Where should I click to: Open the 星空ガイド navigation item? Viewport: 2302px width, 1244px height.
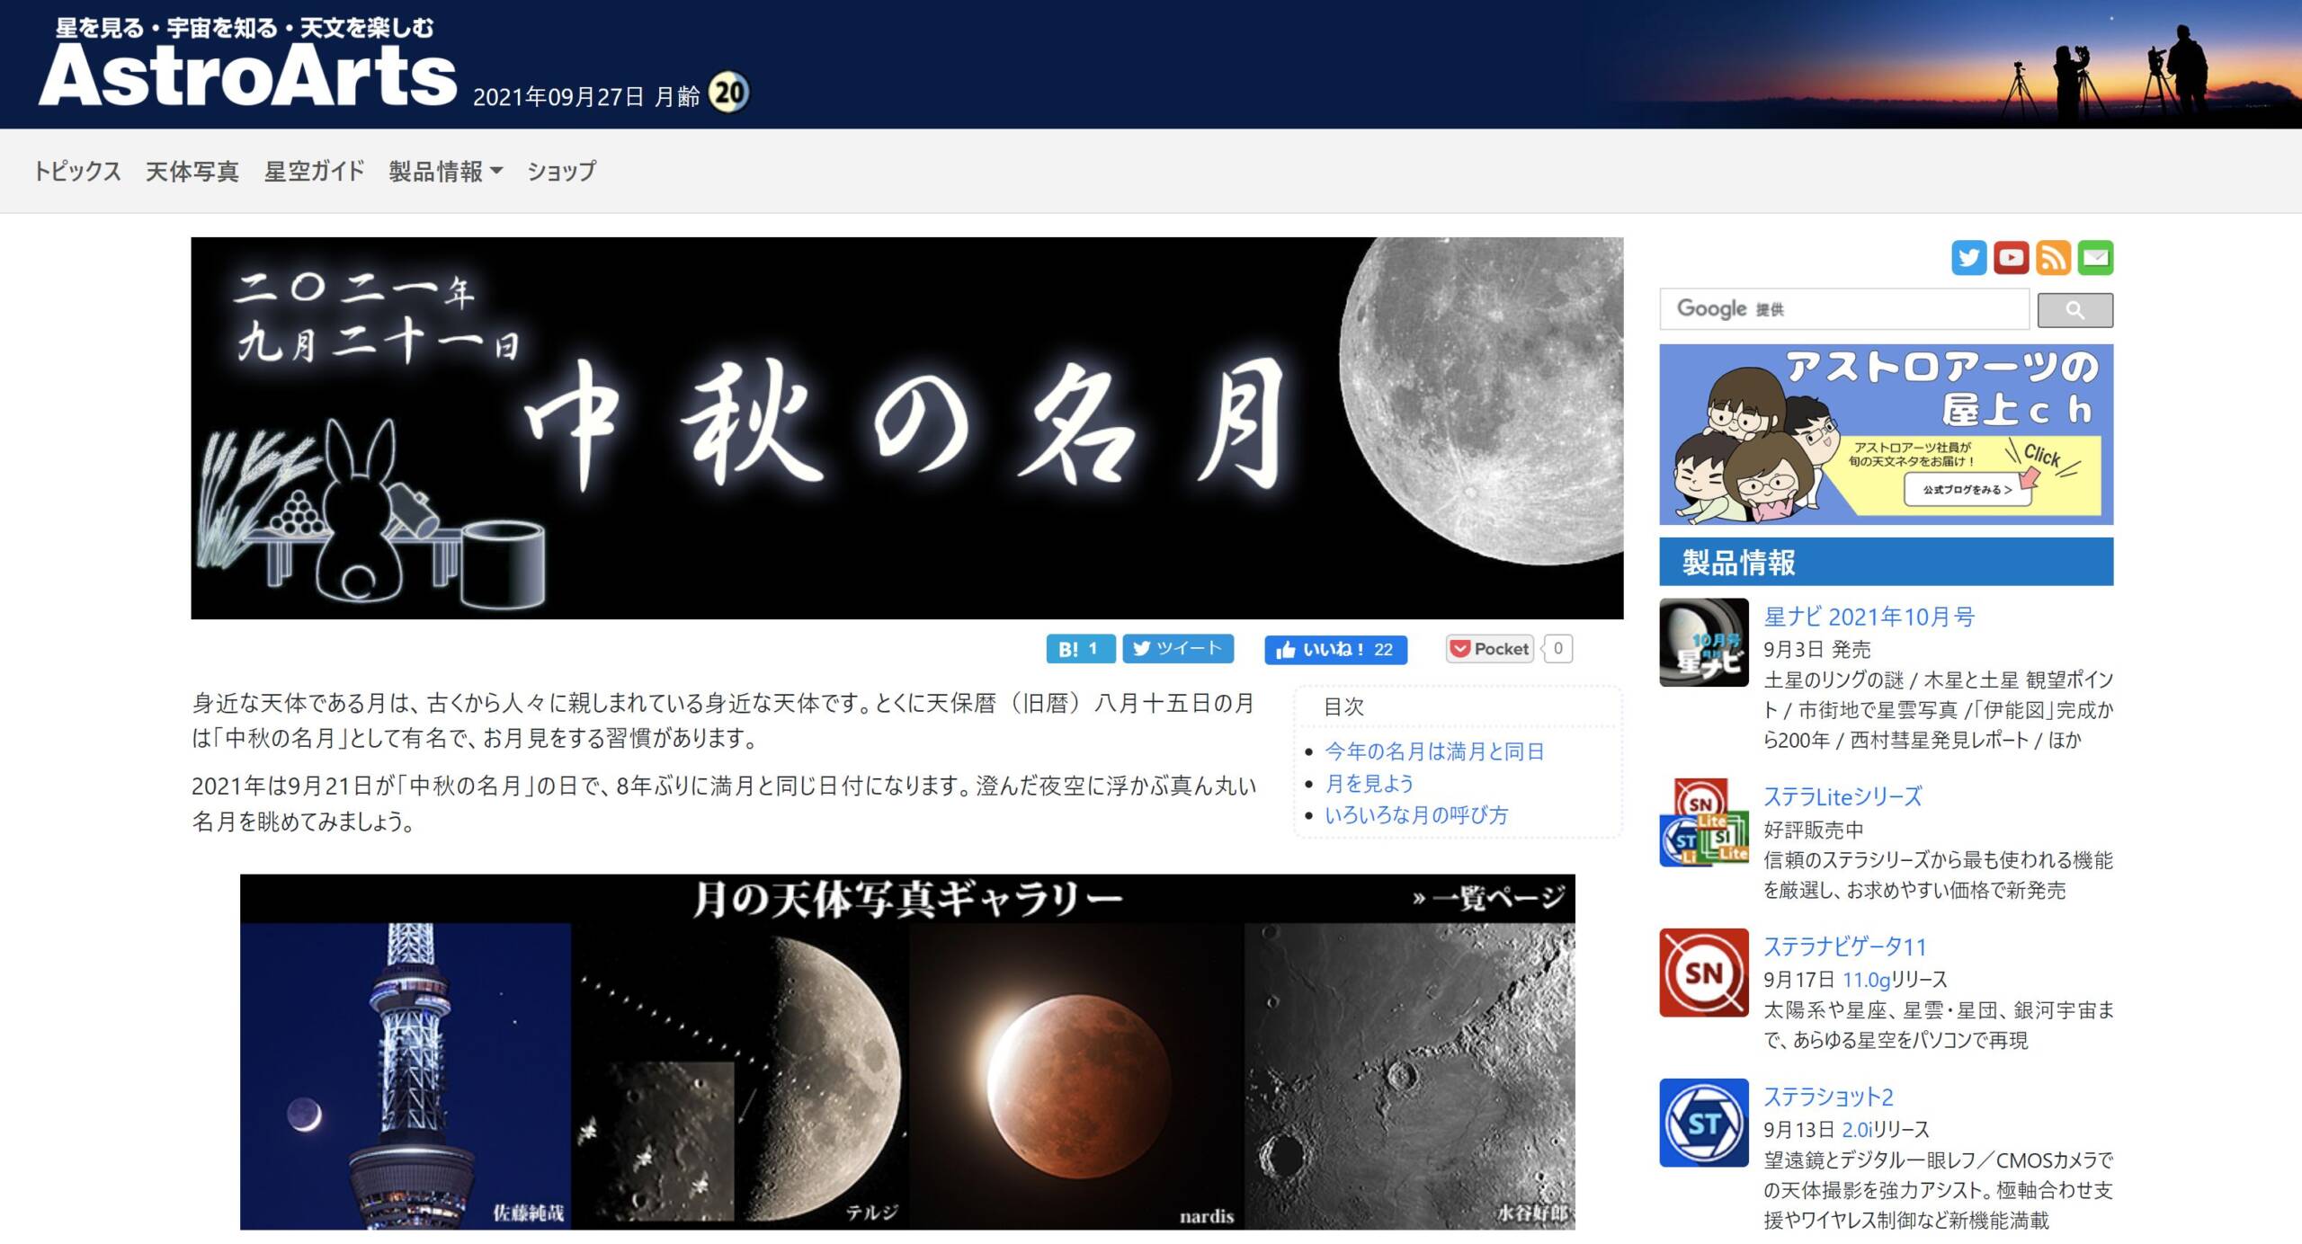point(314,171)
